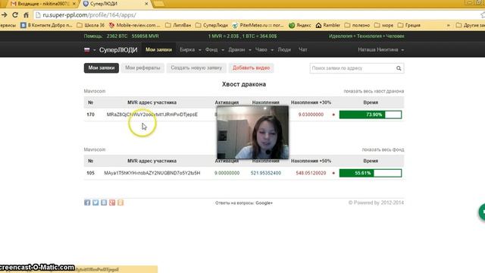Click MVR address of entry 170

point(152,115)
